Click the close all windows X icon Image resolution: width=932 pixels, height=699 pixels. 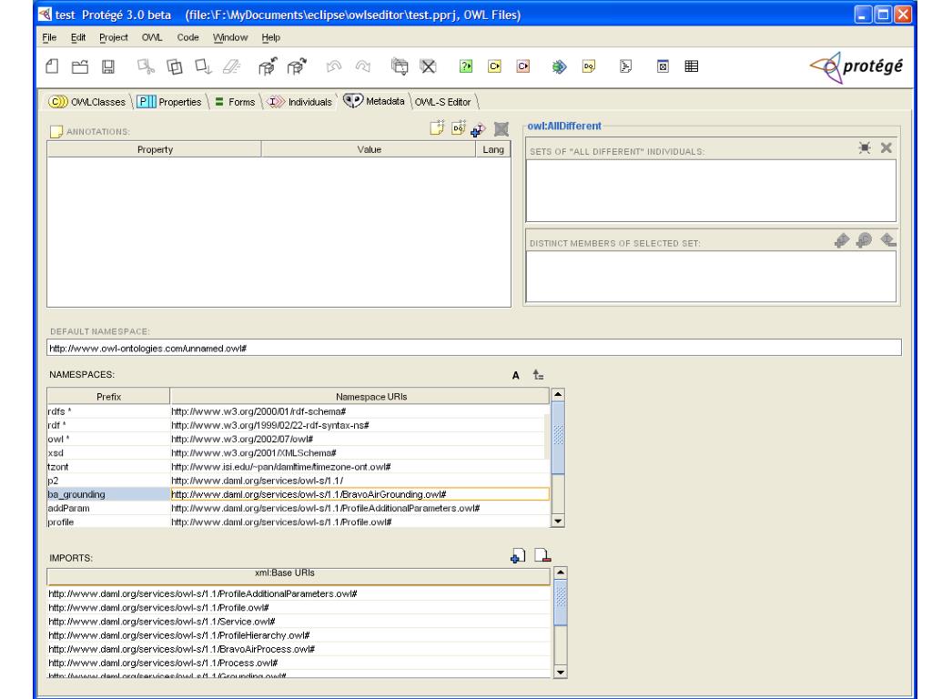click(428, 66)
